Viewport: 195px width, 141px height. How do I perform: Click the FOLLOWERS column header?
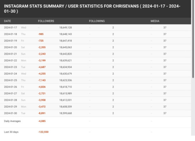pyautogui.click(x=46, y=21)
